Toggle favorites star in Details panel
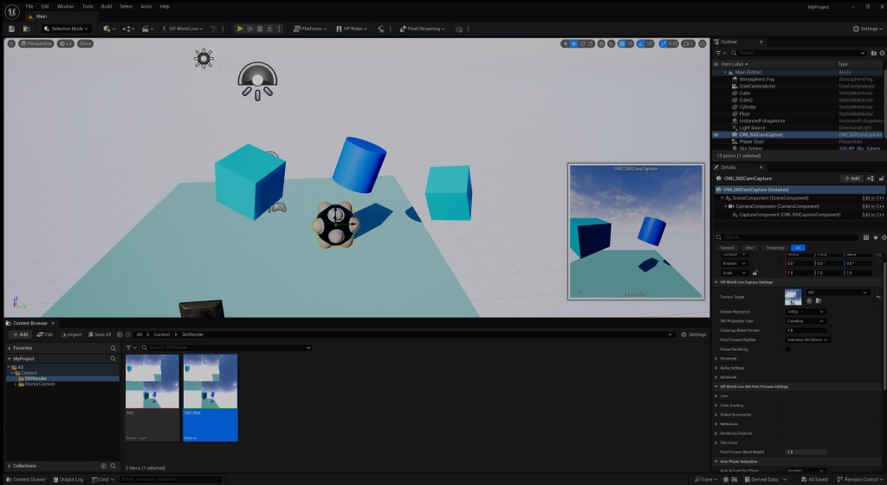 (x=876, y=237)
